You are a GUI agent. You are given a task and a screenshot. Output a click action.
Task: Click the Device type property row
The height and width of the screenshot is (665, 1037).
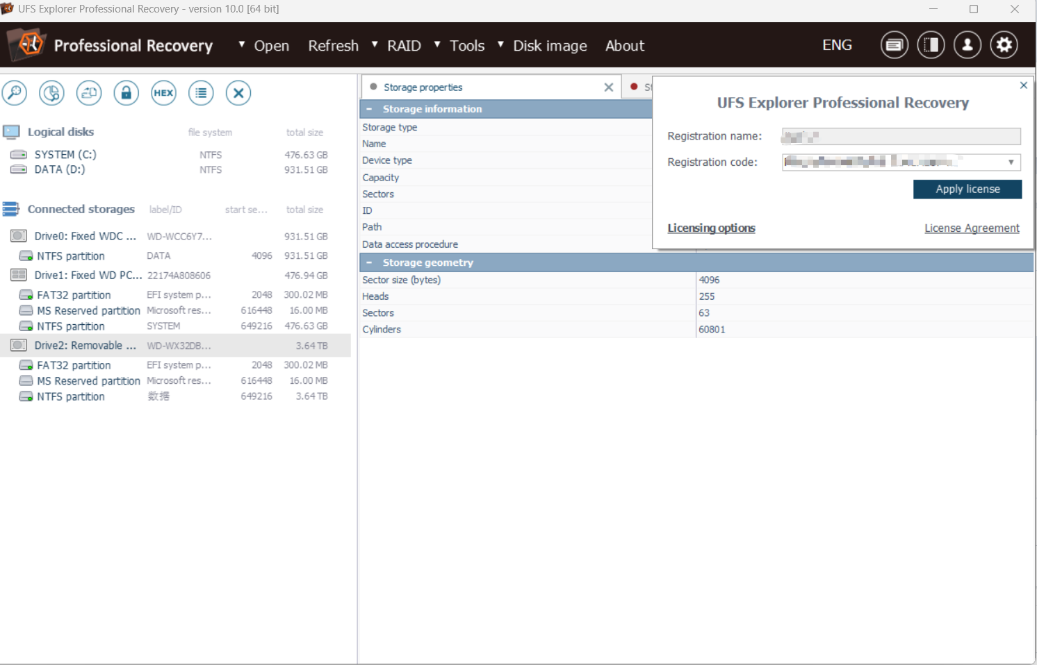(506, 160)
